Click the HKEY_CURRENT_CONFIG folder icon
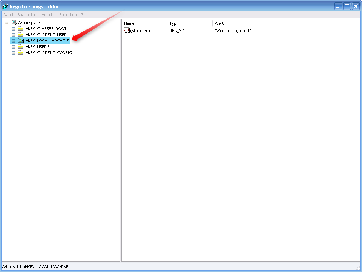362x272 pixels. [x=21, y=52]
